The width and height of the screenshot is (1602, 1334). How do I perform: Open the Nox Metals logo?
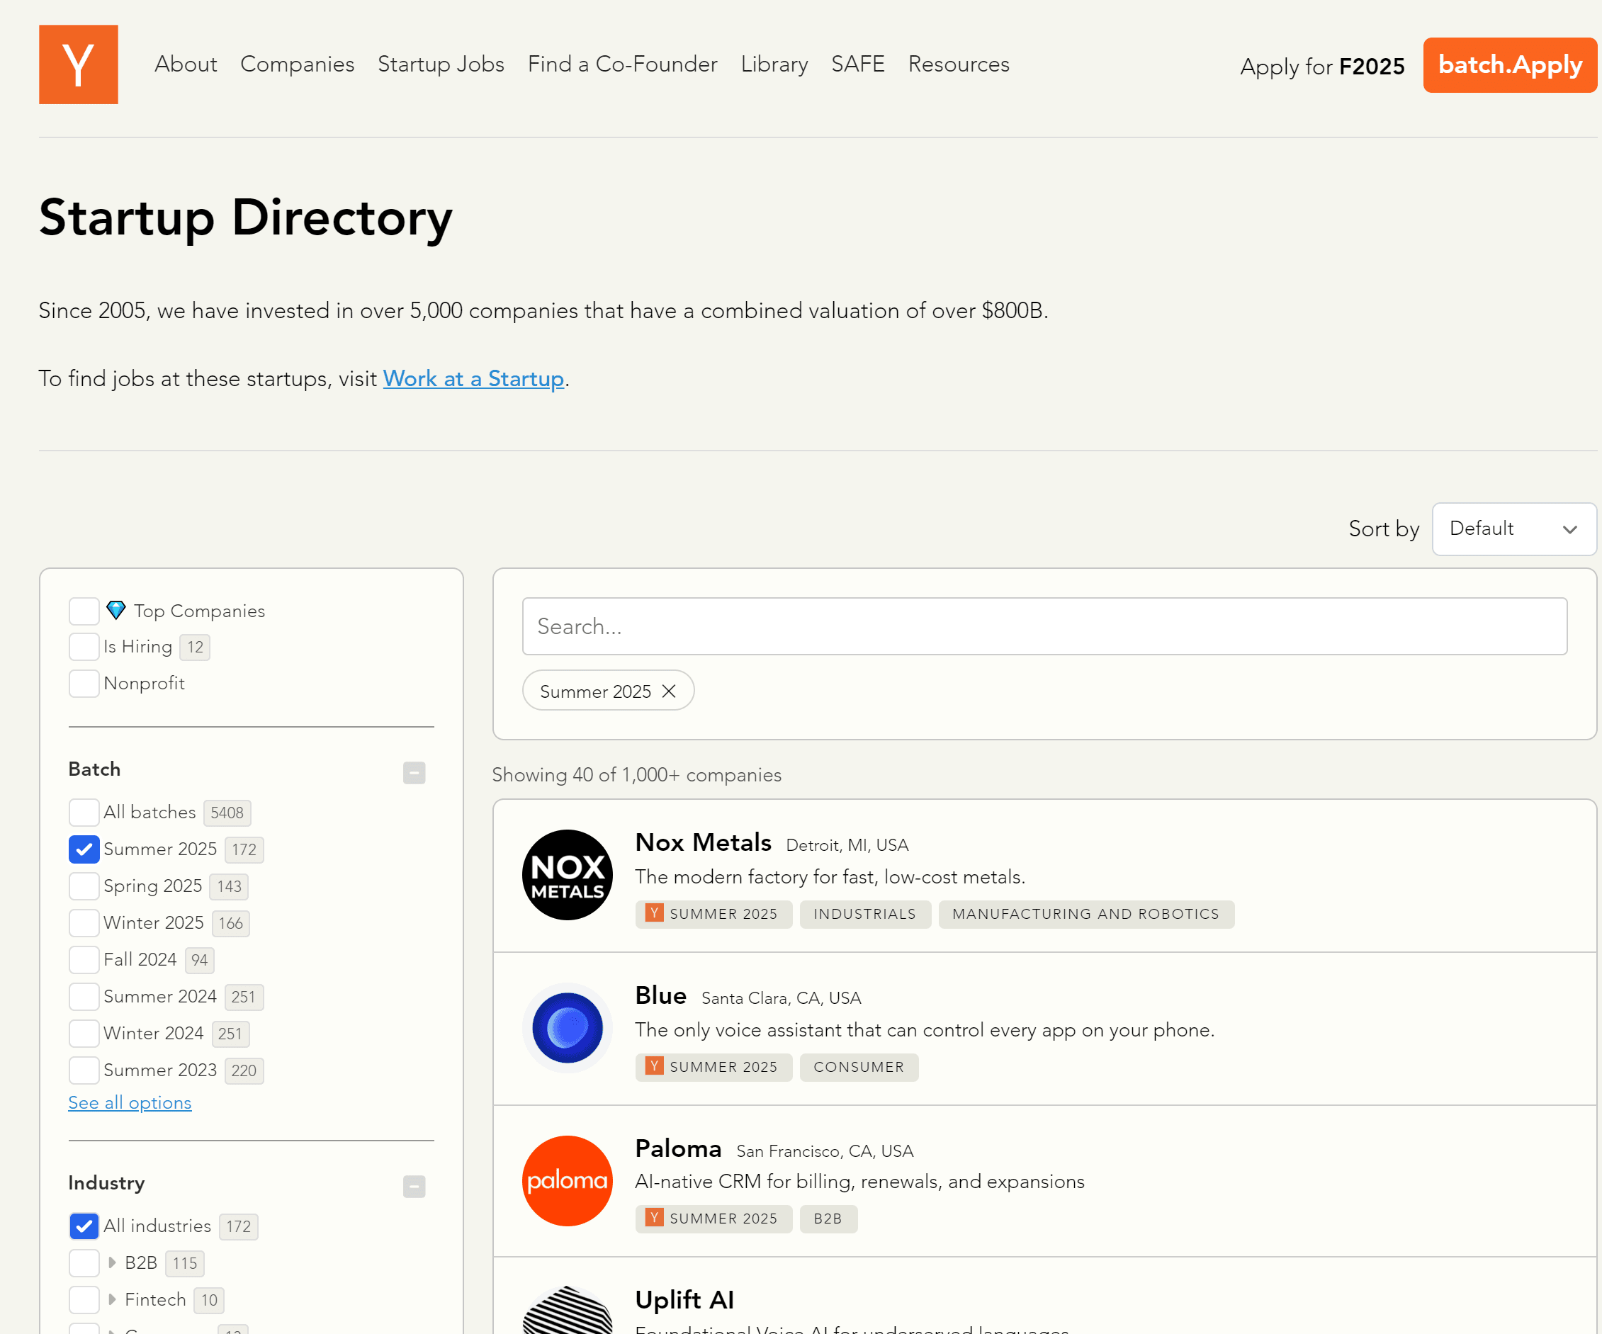[x=567, y=875]
